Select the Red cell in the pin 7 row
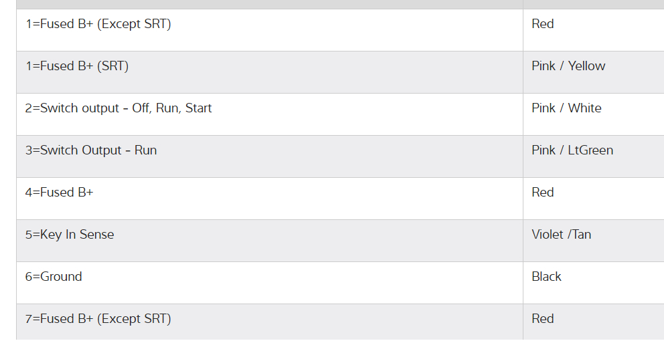 [x=543, y=319]
